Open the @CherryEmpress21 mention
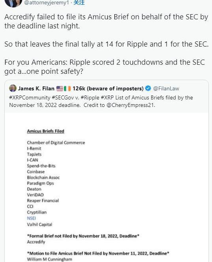212x262 pixels. (x=131, y=105)
